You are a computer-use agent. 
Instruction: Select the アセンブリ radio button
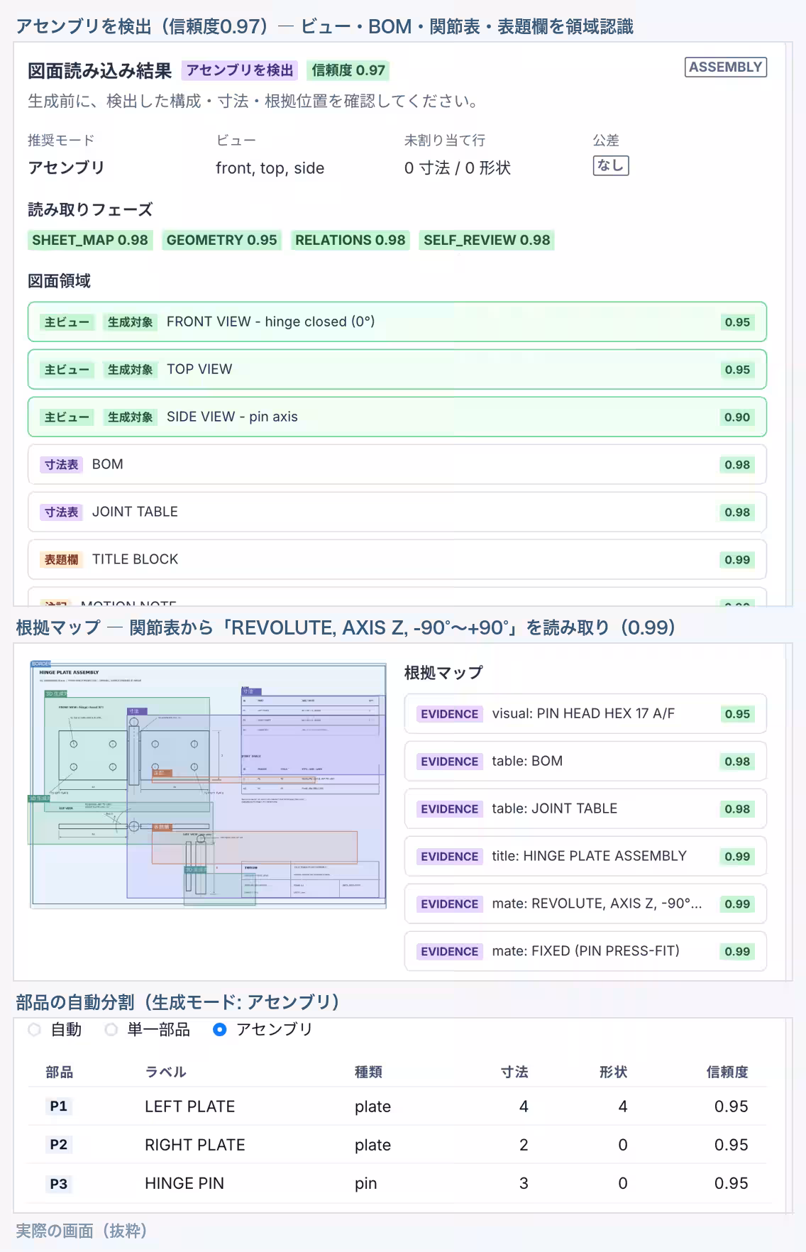click(220, 1029)
